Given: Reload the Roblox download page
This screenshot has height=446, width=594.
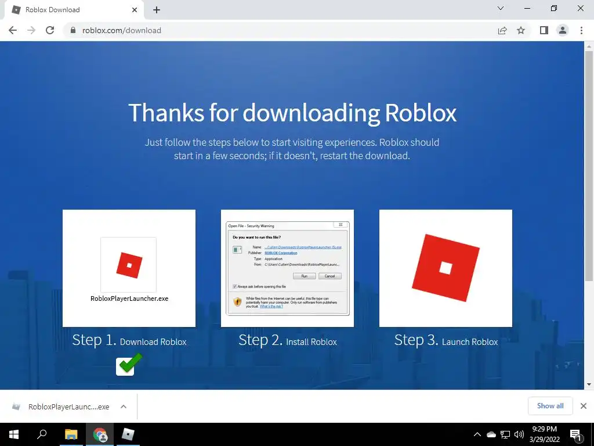Looking at the screenshot, I should click(x=50, y=30).
